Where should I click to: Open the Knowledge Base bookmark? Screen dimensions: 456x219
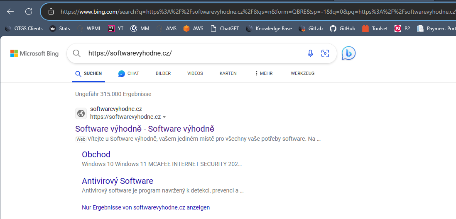(269, 29)
